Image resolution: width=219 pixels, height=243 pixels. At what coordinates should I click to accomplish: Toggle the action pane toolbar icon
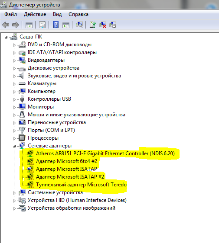pos(66,25)
